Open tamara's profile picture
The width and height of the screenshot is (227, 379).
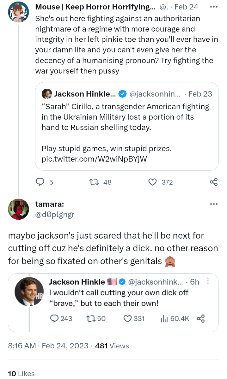pyautogui.click(x=19, y=209)
